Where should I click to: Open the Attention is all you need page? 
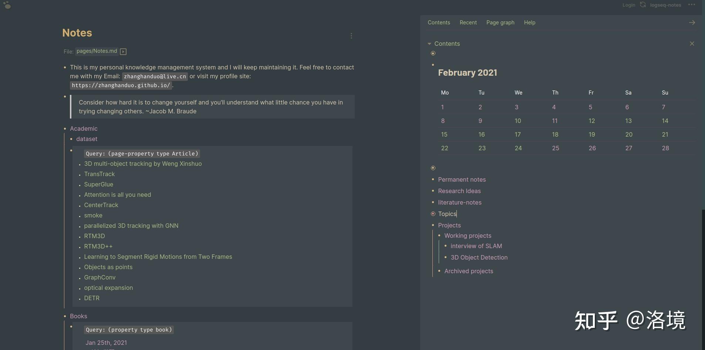[x=117, y=195]
